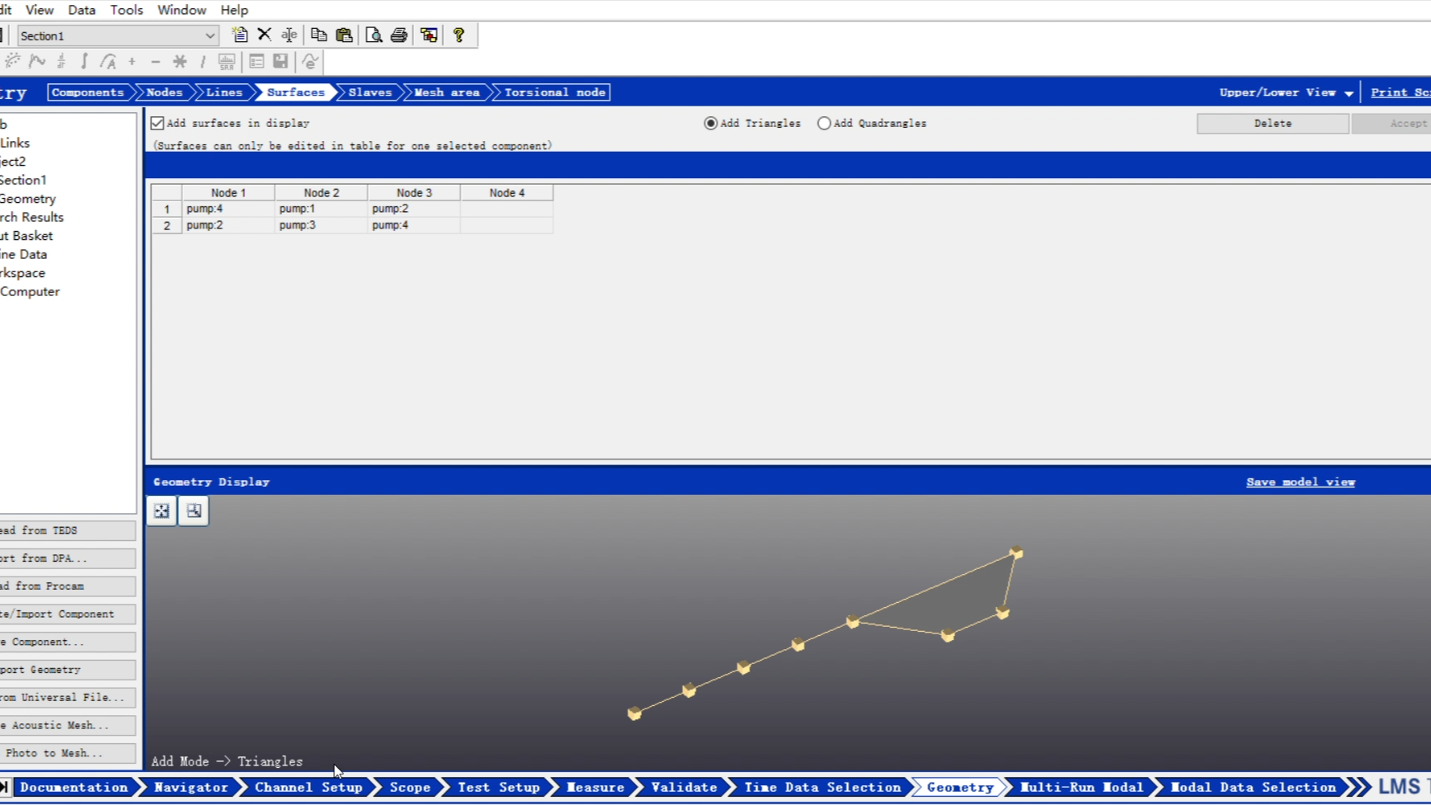
Task: Switch to the Mesh area tab
Action: [x=447, y=92]
